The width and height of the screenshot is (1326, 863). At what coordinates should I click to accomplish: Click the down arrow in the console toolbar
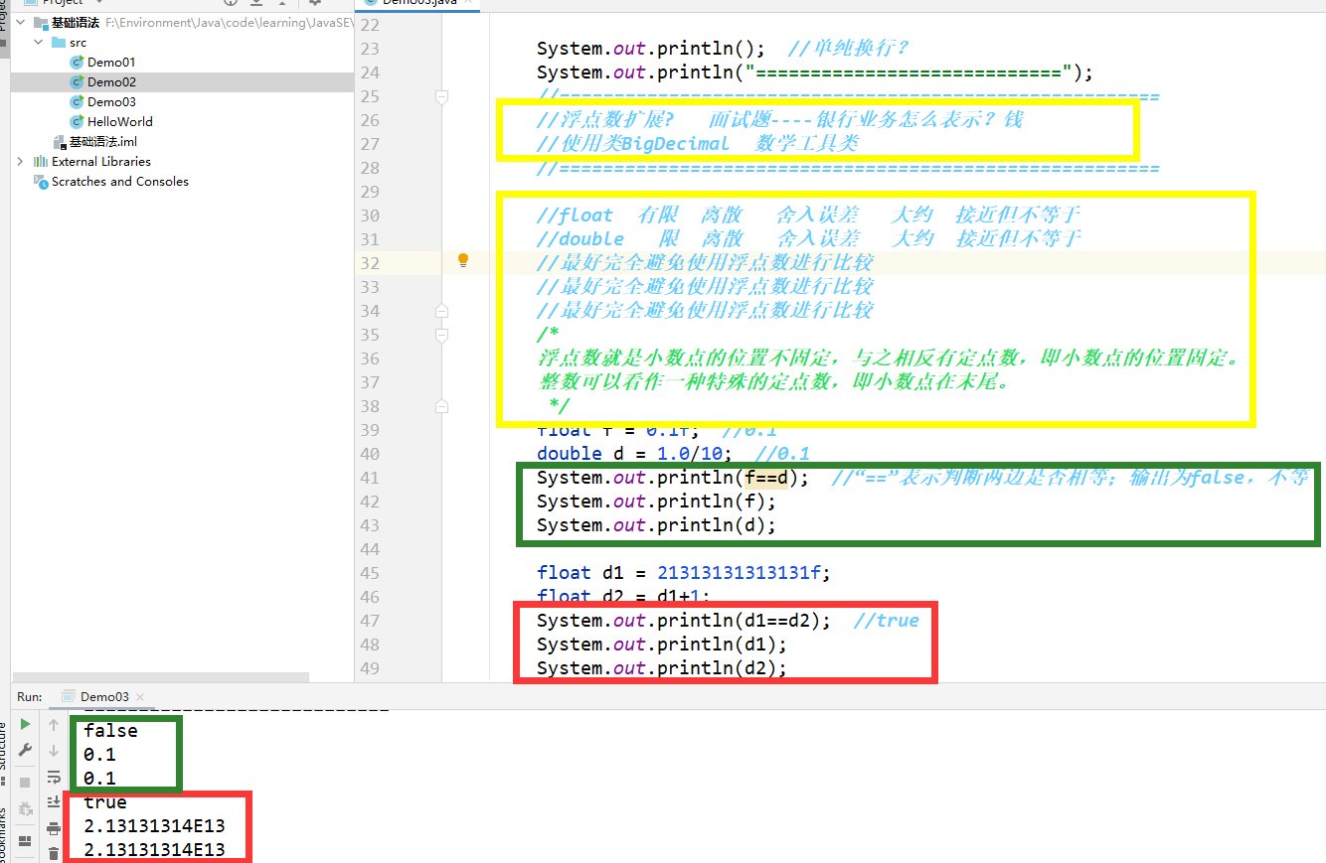coord(54,750)
